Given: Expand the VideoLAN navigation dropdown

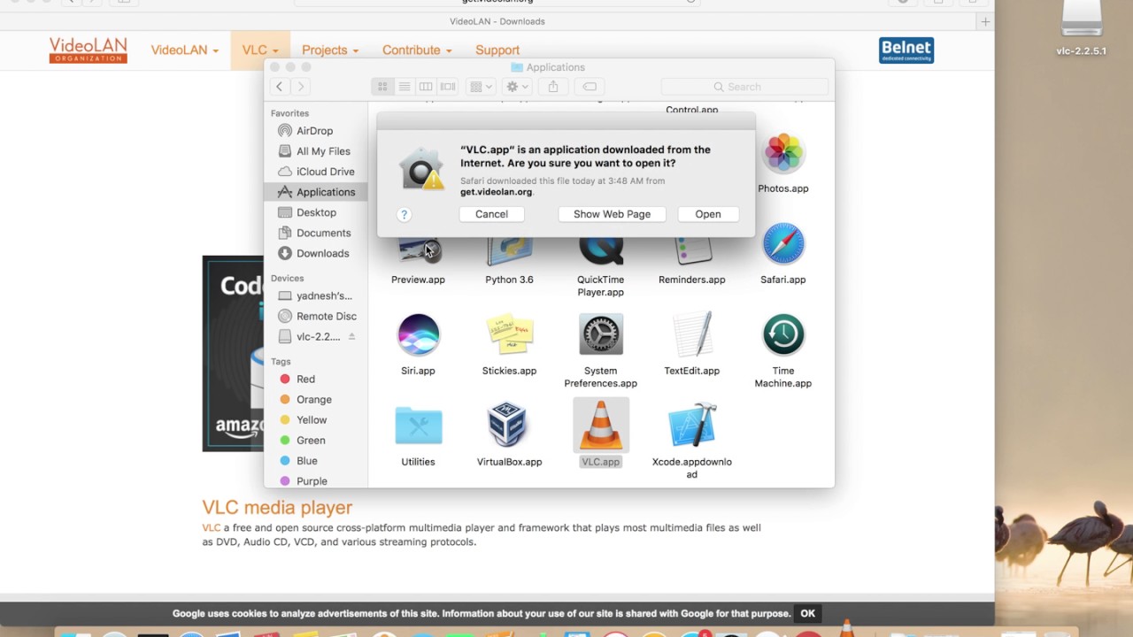Looking at the screenshot, I should pos(184,50).
